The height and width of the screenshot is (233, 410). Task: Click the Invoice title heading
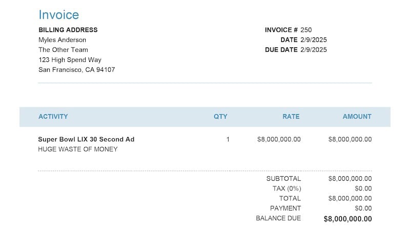coord(58,15)
